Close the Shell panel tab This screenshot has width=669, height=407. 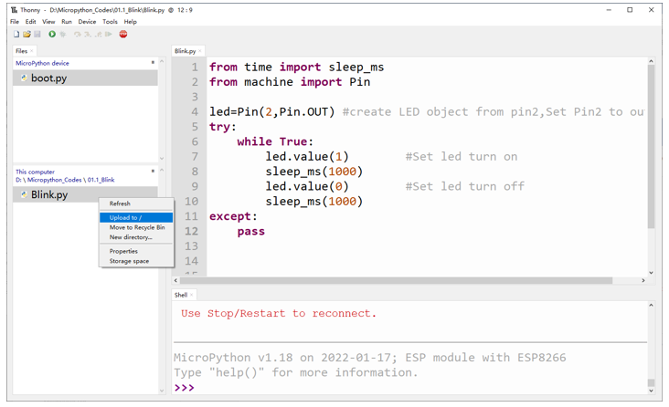[191, 295]
